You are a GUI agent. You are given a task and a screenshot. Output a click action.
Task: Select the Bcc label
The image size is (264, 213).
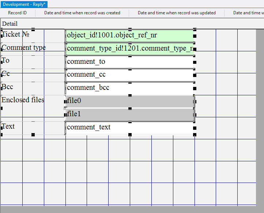[x=7, y=87]
